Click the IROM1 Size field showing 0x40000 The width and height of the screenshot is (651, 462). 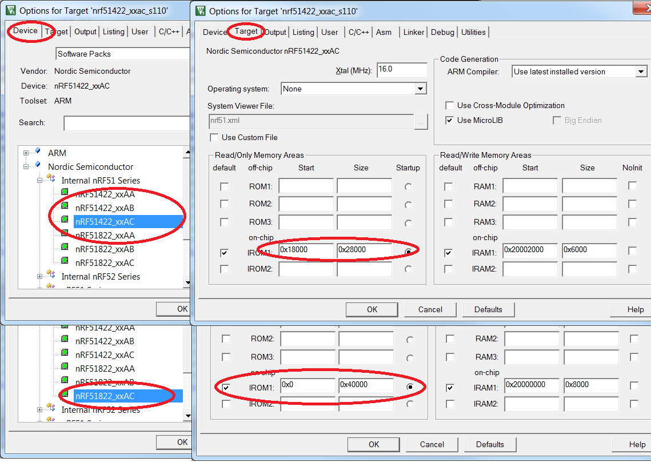point(366,385)
